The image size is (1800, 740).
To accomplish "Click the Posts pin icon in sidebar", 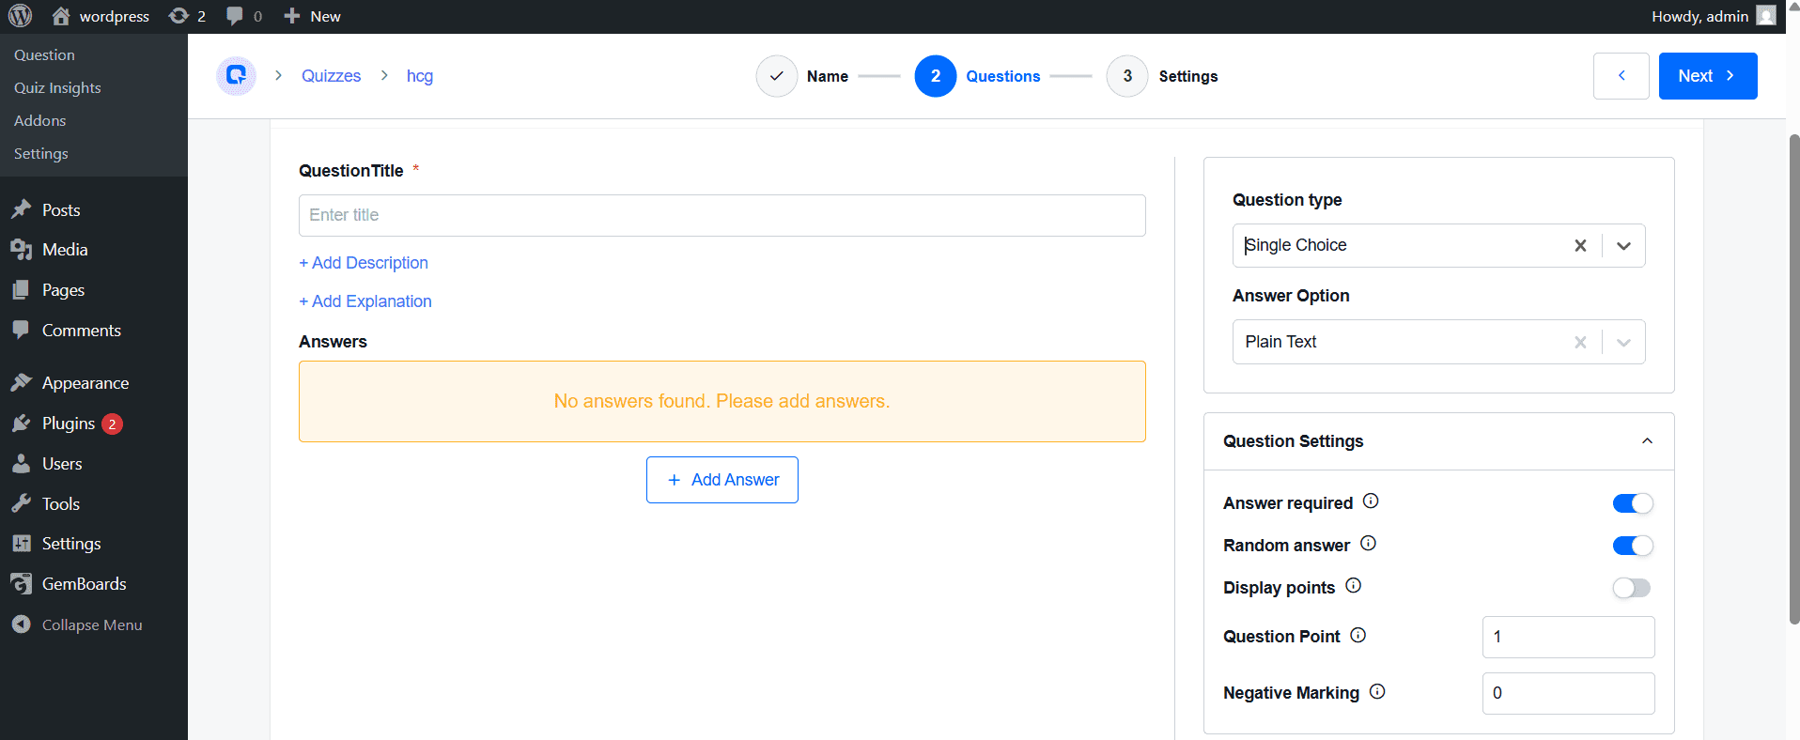I will click(x=22, y=209).
